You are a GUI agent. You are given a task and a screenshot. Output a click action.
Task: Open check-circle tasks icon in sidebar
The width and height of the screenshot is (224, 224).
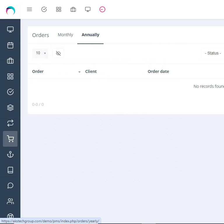[x=10, y=92]
